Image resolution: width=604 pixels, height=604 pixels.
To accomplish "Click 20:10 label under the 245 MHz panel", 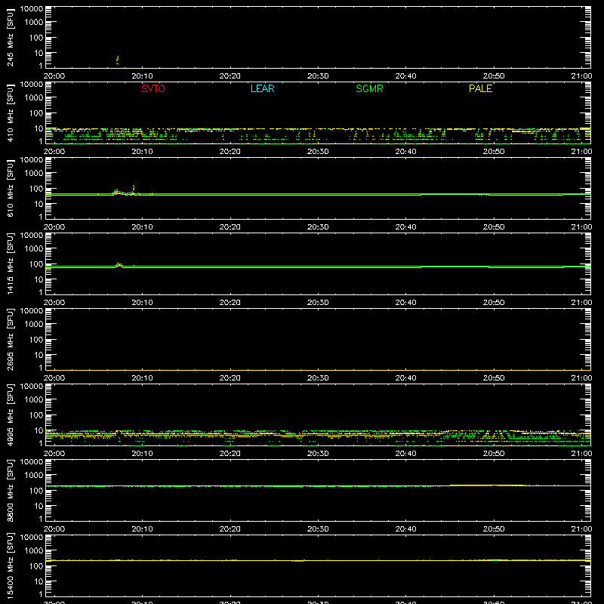I will 142,76.
